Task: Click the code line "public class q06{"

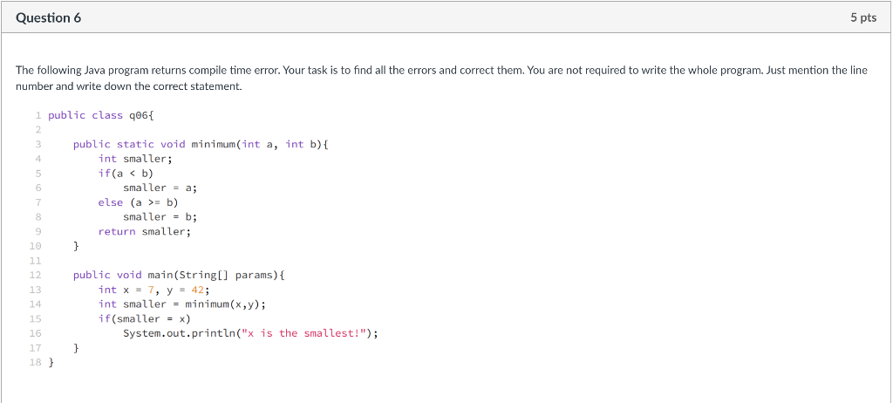Action: 101,116
